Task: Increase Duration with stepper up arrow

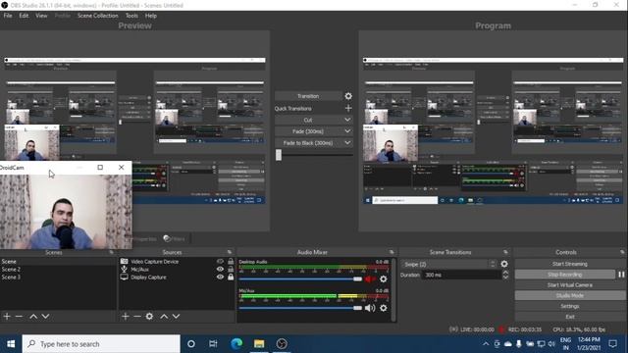Action: (505, 273)
